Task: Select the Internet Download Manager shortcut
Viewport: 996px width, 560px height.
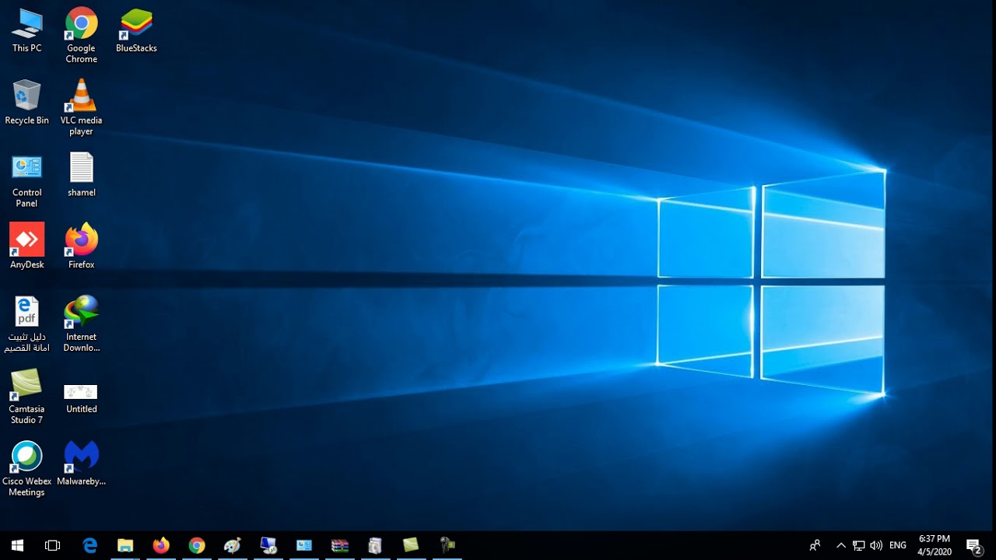Action: 81,324
